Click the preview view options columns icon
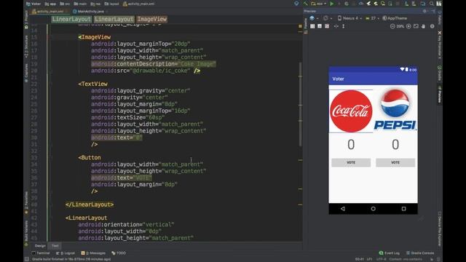Viewport: 466px width, 262px height. coord(312,26)
